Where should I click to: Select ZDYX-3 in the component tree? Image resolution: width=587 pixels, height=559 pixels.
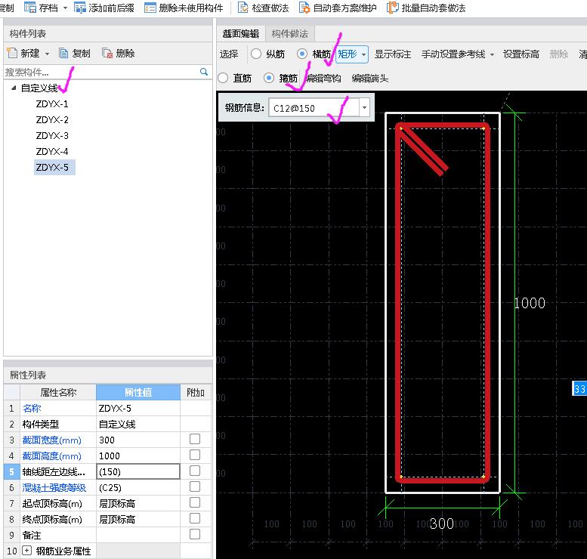coord(52,136)
